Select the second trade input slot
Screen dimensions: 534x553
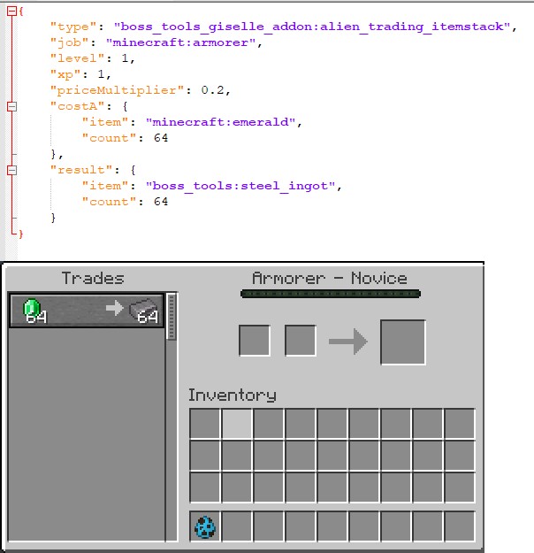click(x=301, y=341)
